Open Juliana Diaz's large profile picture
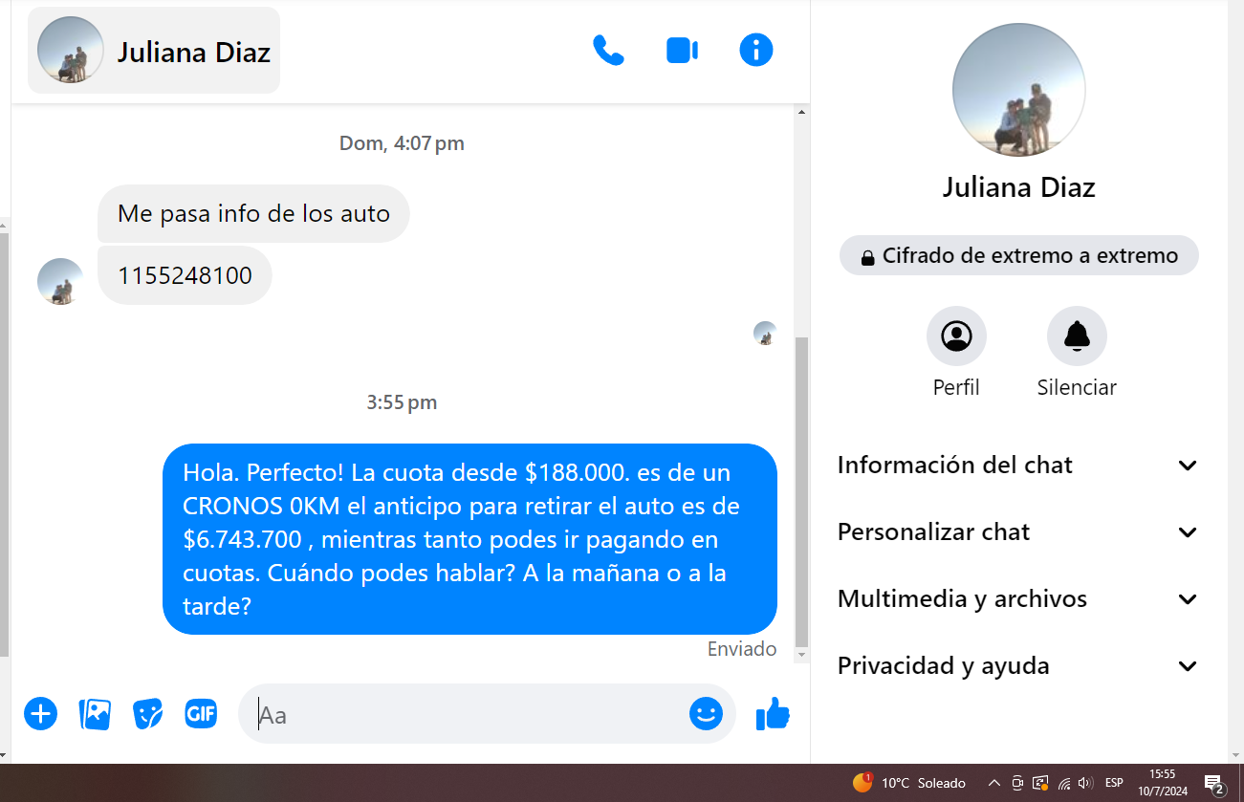 tap(1019, 90)
